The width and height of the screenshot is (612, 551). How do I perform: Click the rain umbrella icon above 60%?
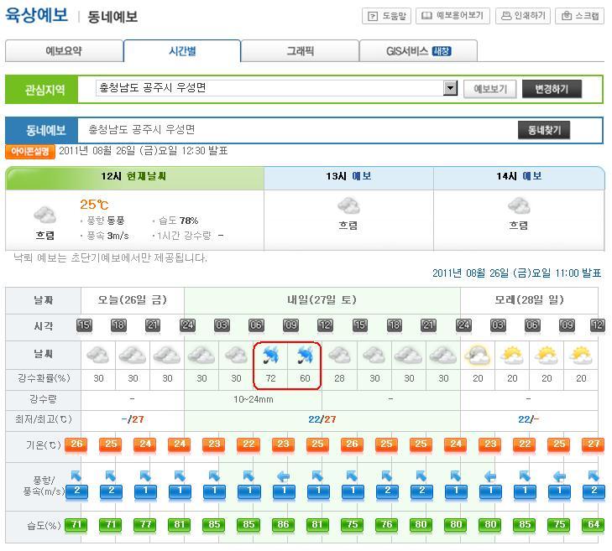coord(305,356)
